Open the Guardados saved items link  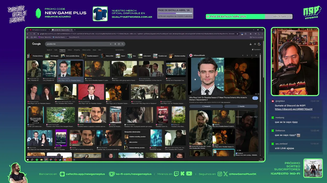pyautogui.click(x=256, y=50)
